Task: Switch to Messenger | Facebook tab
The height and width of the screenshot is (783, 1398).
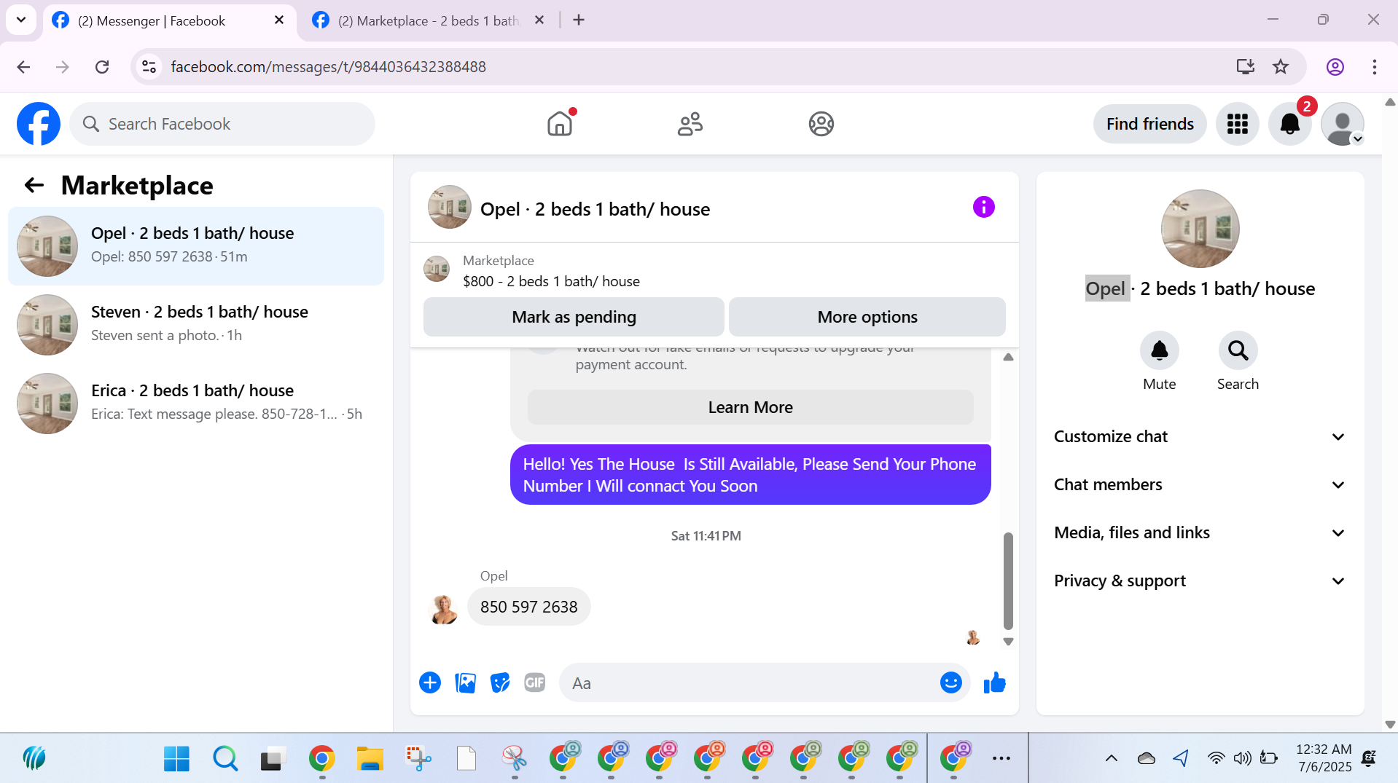Action: click(169, 20)
